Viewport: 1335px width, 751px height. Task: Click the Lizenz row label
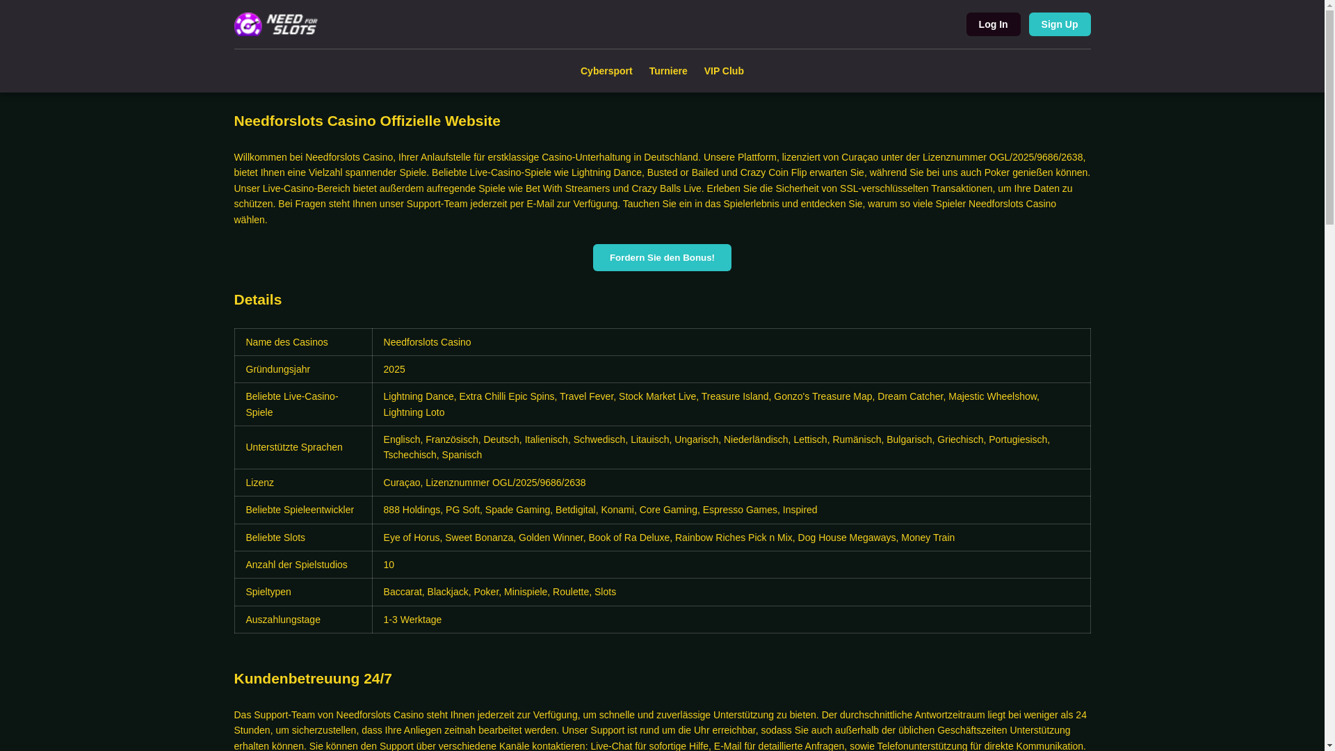303,483
